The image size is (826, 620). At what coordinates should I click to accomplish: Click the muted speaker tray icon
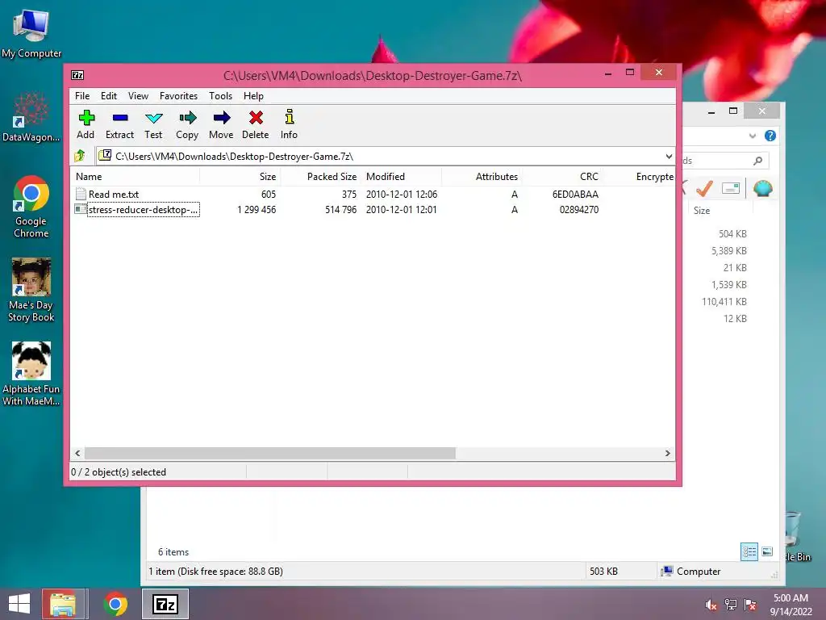711,605
